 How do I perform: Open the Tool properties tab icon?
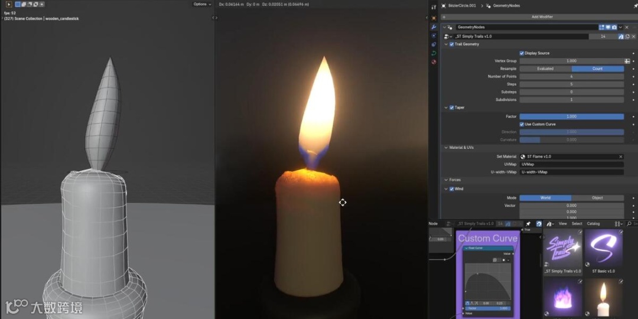(x=434, y=7)
